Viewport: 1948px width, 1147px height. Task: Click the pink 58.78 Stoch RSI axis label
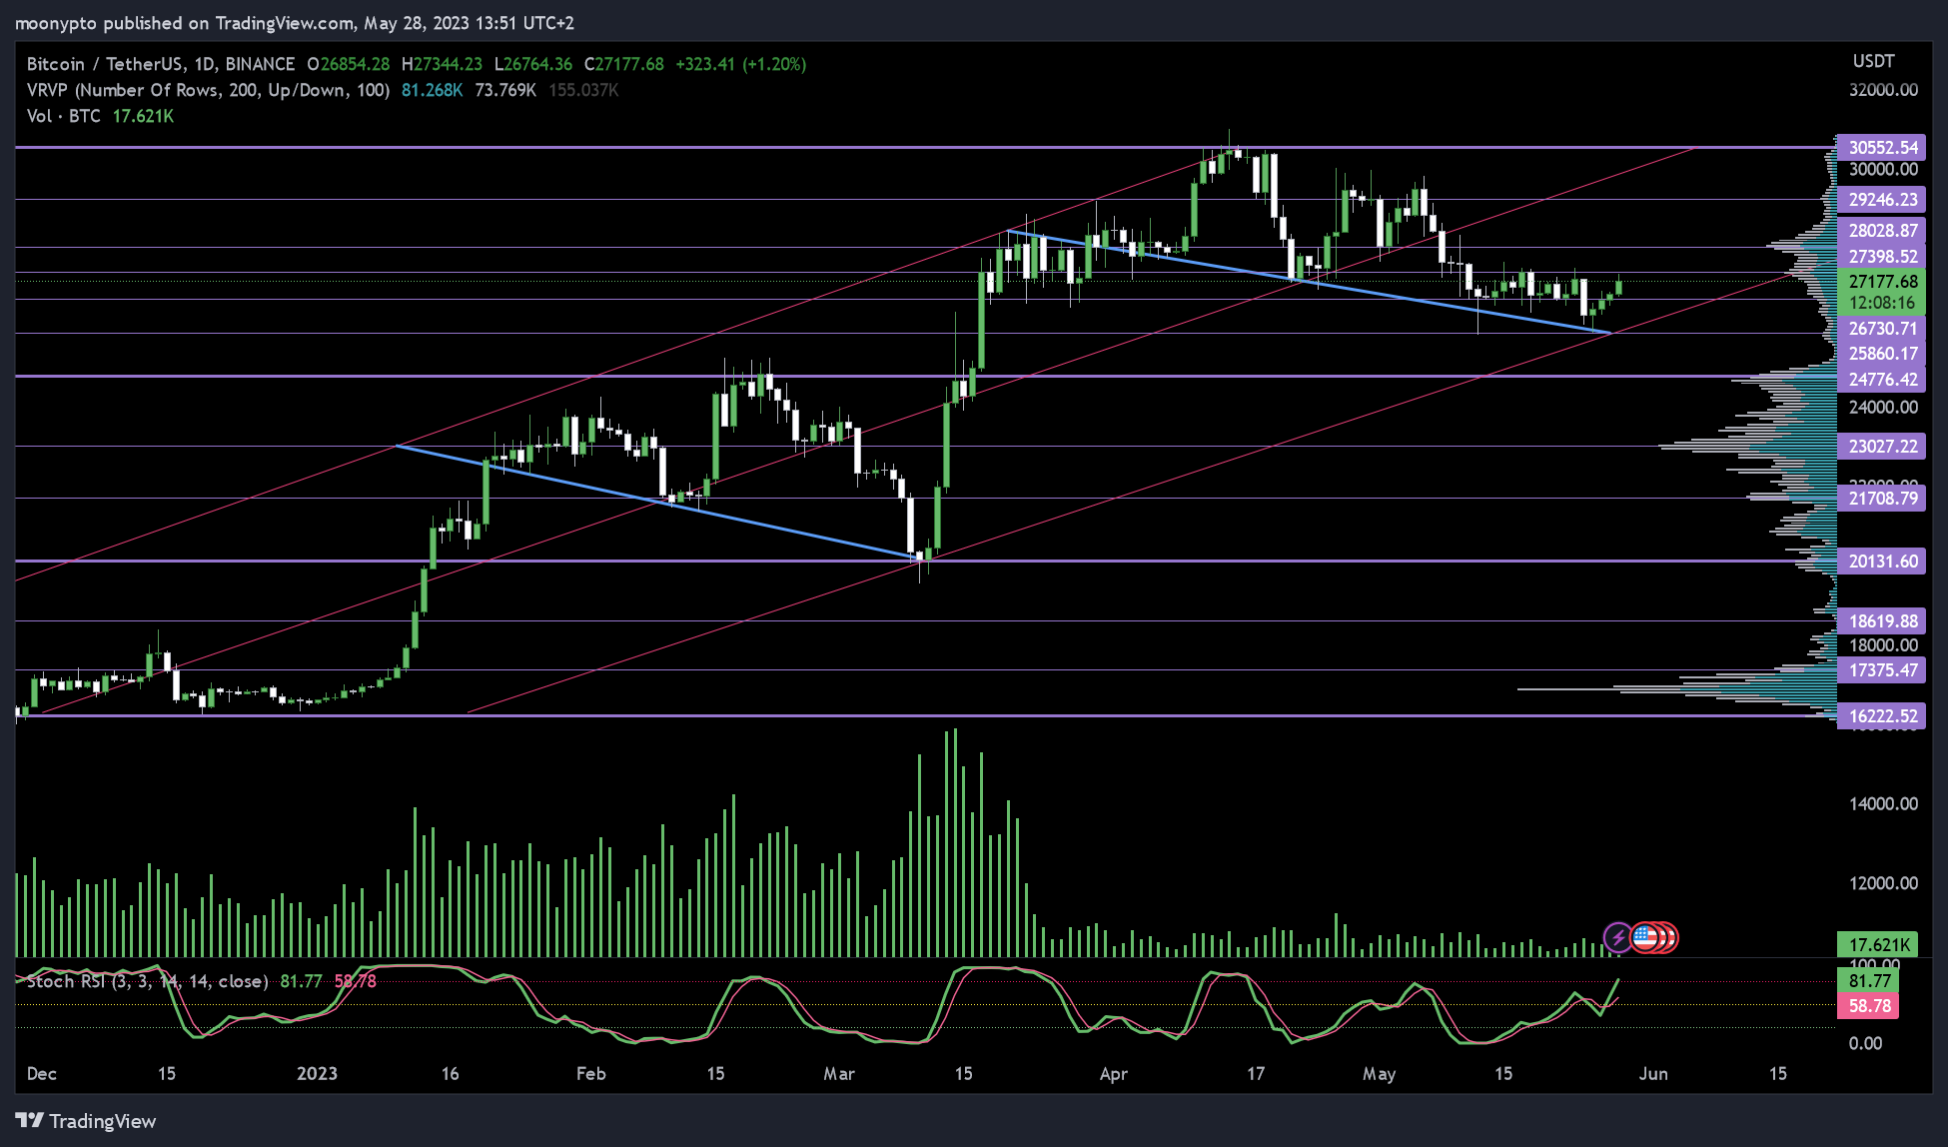pos(1868,1005)
